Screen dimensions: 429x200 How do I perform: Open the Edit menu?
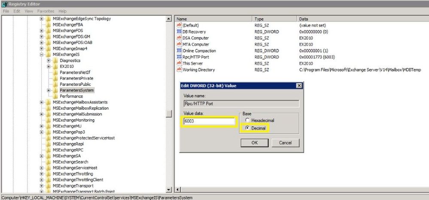pos(17,11)
